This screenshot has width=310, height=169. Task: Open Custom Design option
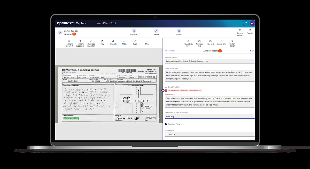click(x=232, y=43)
